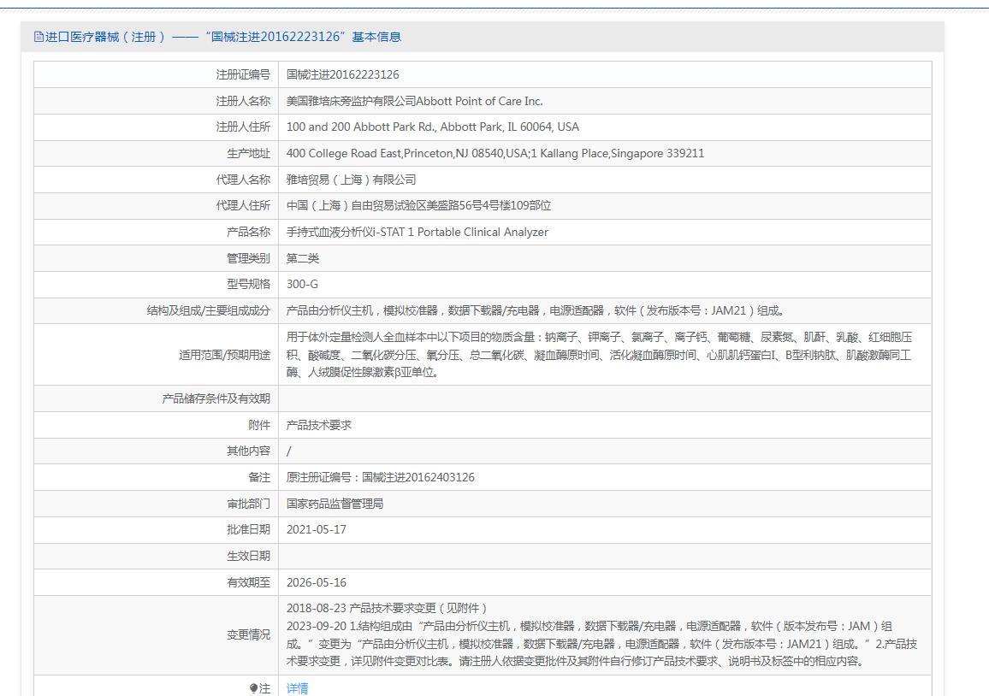Open the 详情 details link
This screenshot has height=696, width=989.
(297, 687)
